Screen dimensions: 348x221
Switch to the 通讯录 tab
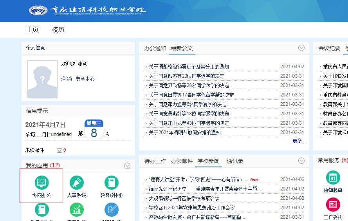pyautogui.click(x=235, y=161)
